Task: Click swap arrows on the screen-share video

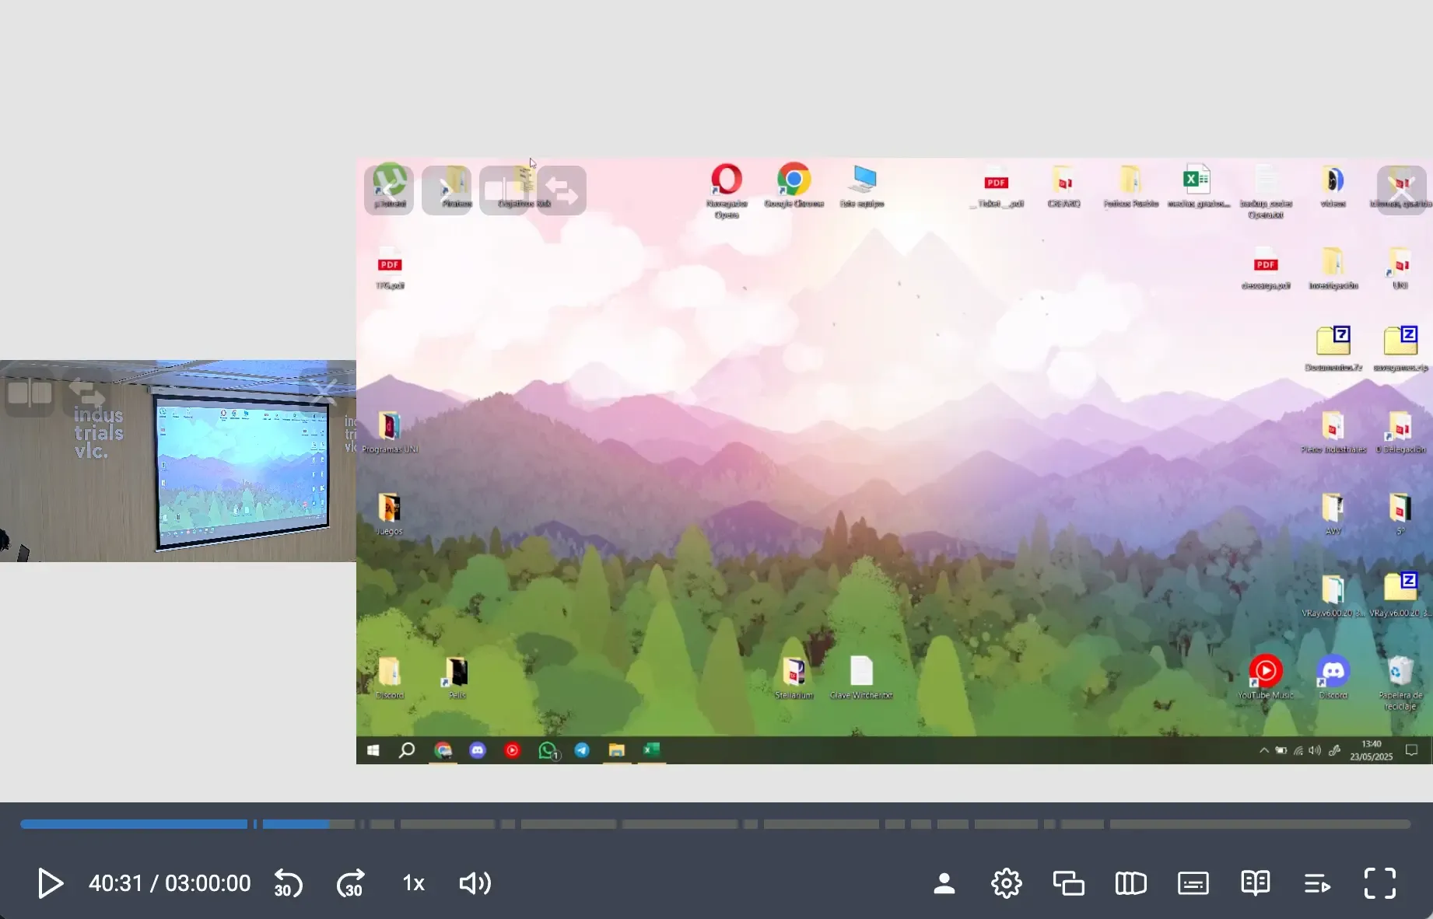Action: tap(562, 190)
